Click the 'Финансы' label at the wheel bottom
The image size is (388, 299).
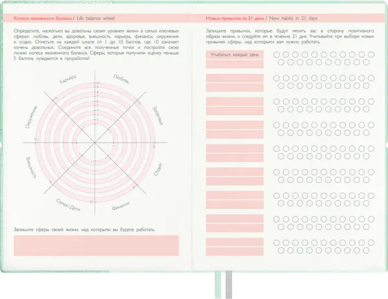121,206
